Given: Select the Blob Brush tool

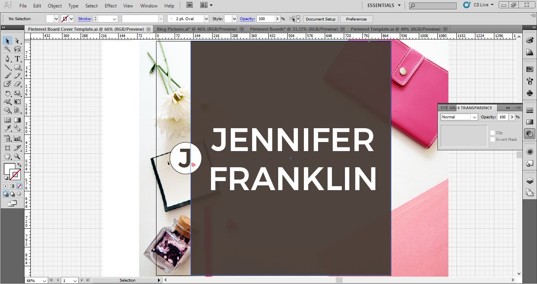Looking at the screenshot, I should pos(8,84).
